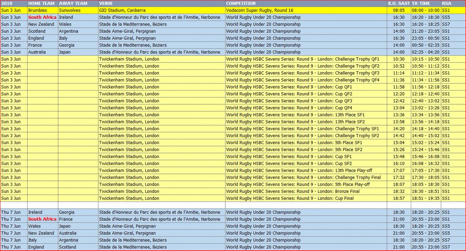Click the Challenge Trophy QF3 competition cell

(306, 73)
